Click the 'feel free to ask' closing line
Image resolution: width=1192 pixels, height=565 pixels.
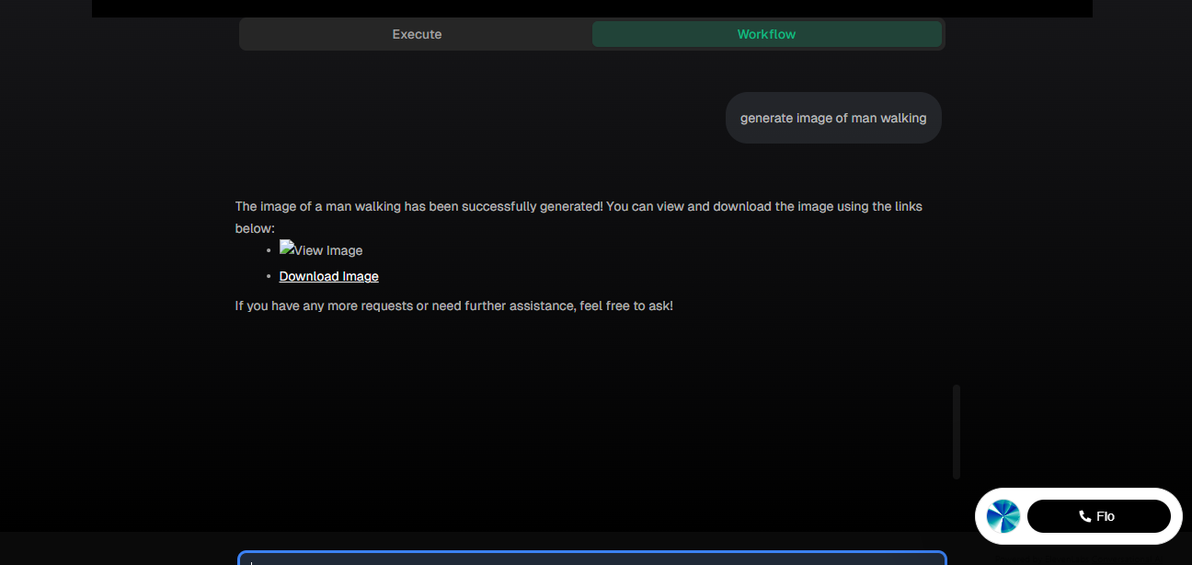point(454,306)
